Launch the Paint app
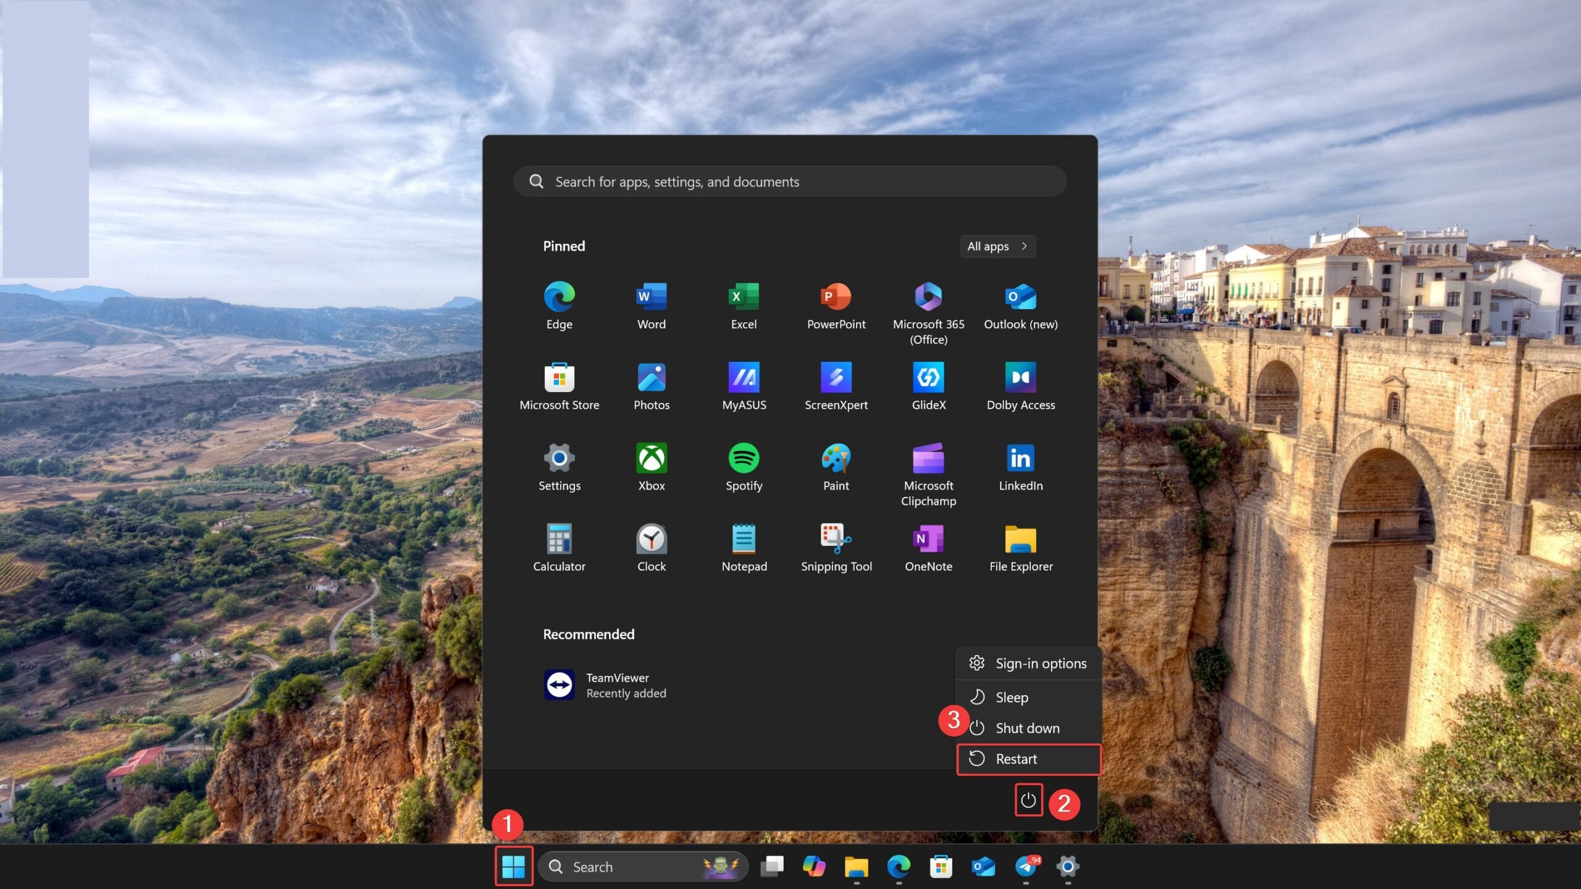 (x=836, y=468)
